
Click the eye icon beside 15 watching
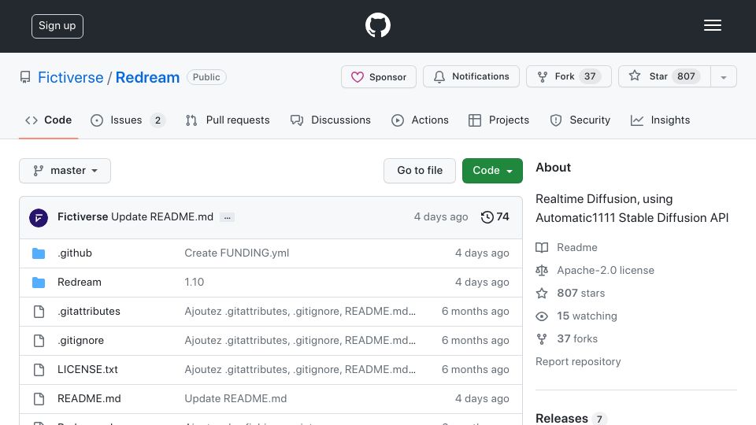542,316
